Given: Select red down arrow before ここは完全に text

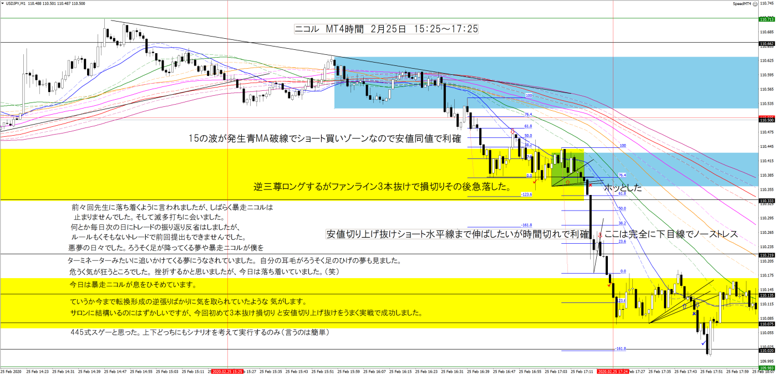Looking at the screenshot, I should coord(600,234).
